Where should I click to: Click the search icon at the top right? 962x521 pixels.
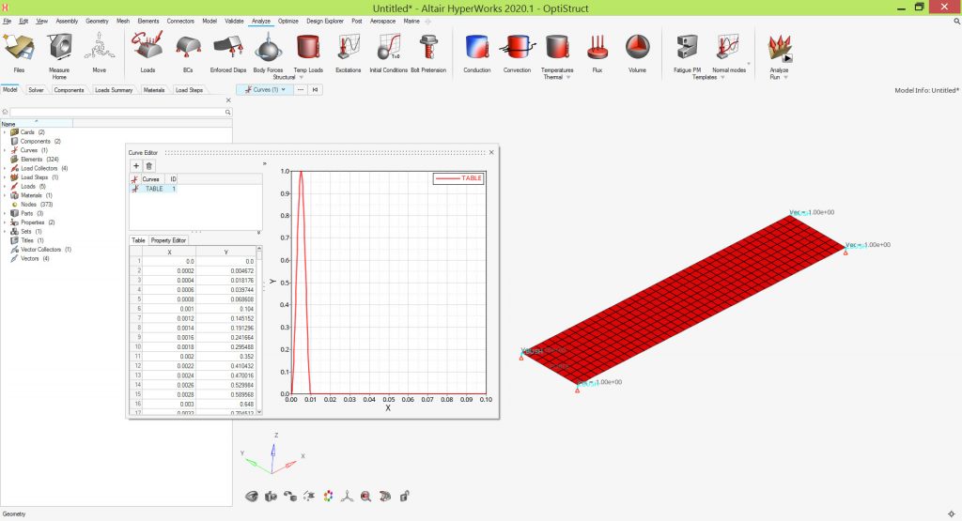956,21
